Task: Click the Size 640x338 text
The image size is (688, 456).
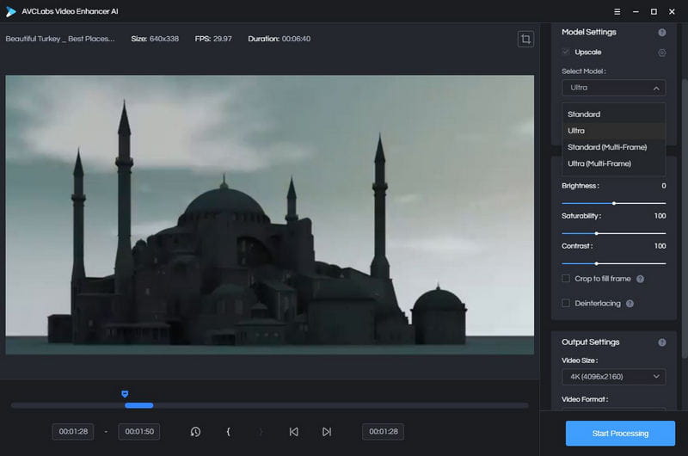Action: click(155, 39)
